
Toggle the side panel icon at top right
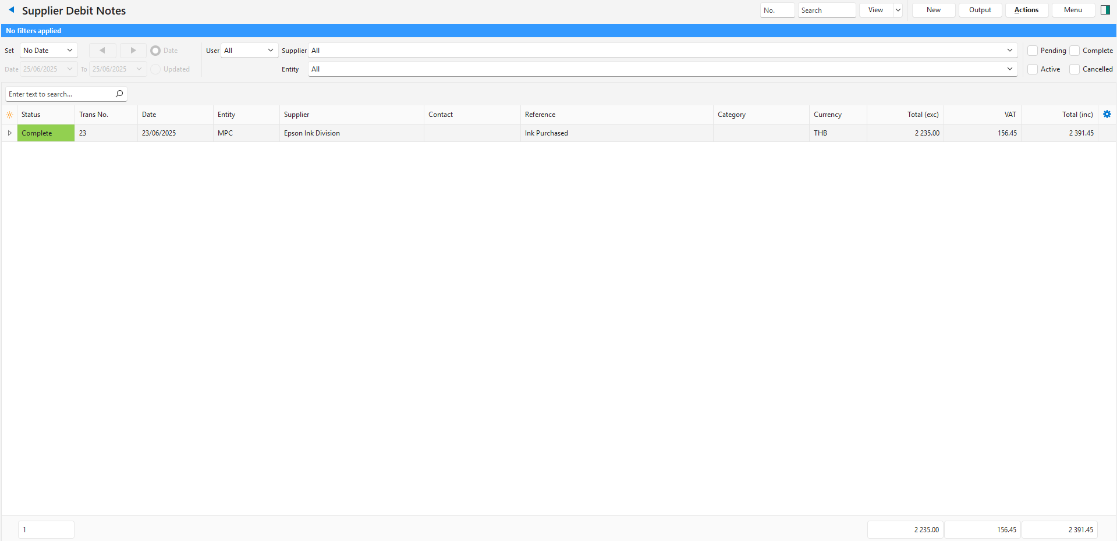click(x=1105, y=10)
